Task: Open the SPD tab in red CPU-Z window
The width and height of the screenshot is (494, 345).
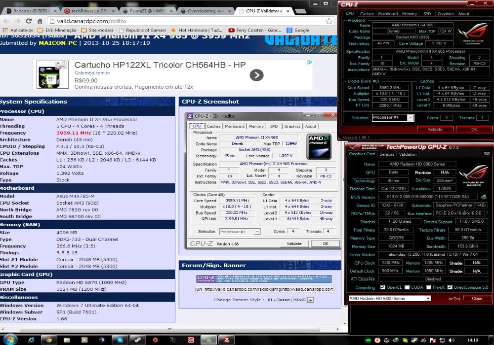Action: point(427,14)
